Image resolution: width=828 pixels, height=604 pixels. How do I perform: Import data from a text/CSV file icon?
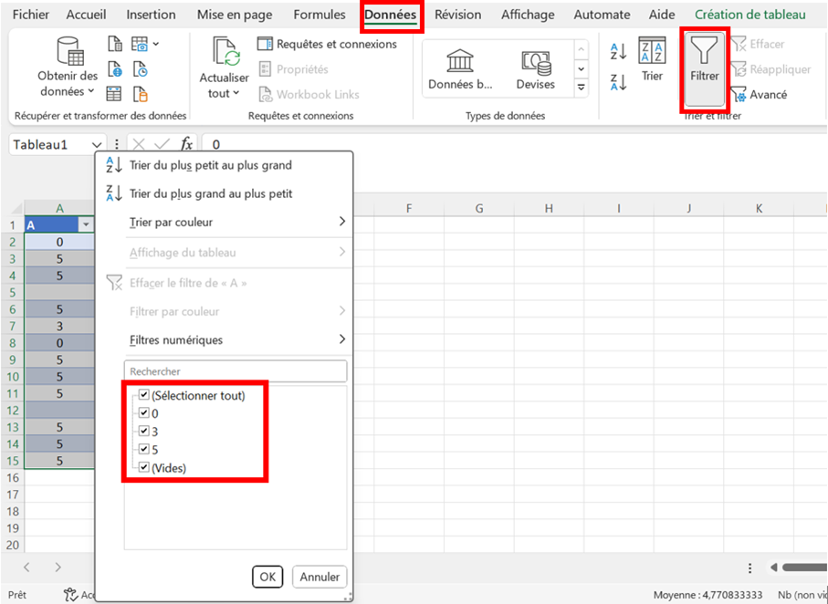pyautogui.click(x=115, y=44)
